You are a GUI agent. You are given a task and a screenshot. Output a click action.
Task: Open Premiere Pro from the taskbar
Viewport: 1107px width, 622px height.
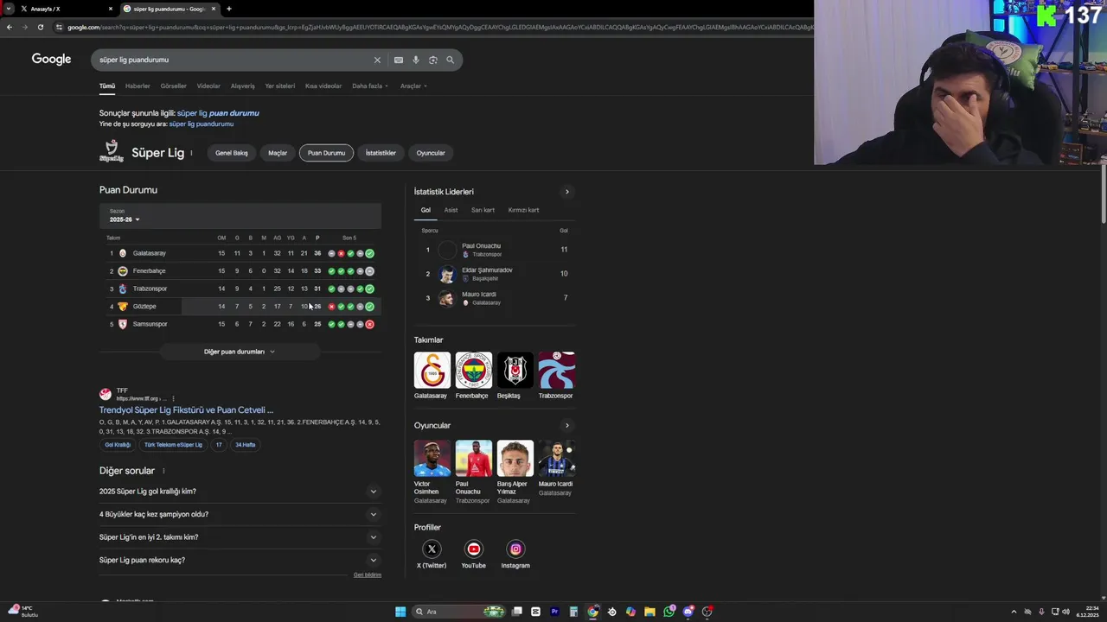coord(554,612)
